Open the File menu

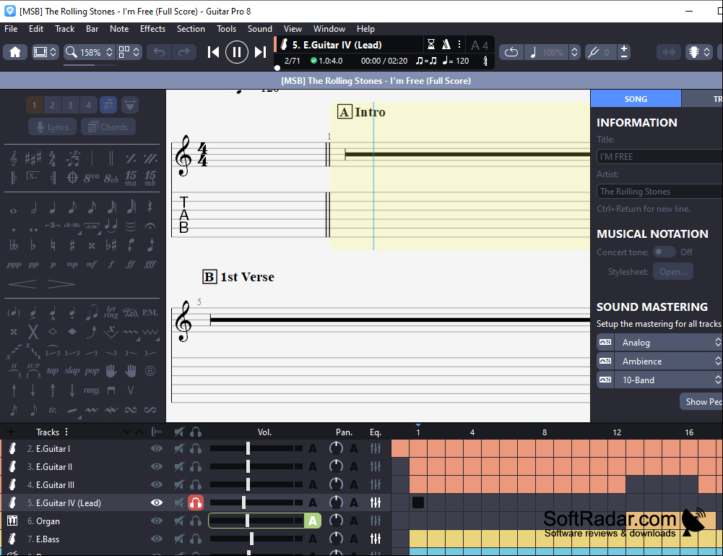click(x=11, y=29)
